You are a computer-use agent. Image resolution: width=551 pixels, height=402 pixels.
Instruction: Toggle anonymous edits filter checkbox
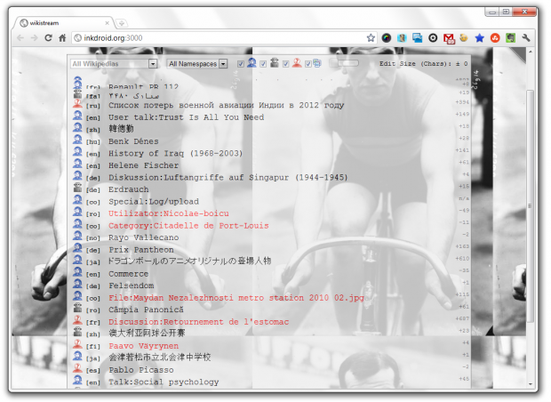285,64
